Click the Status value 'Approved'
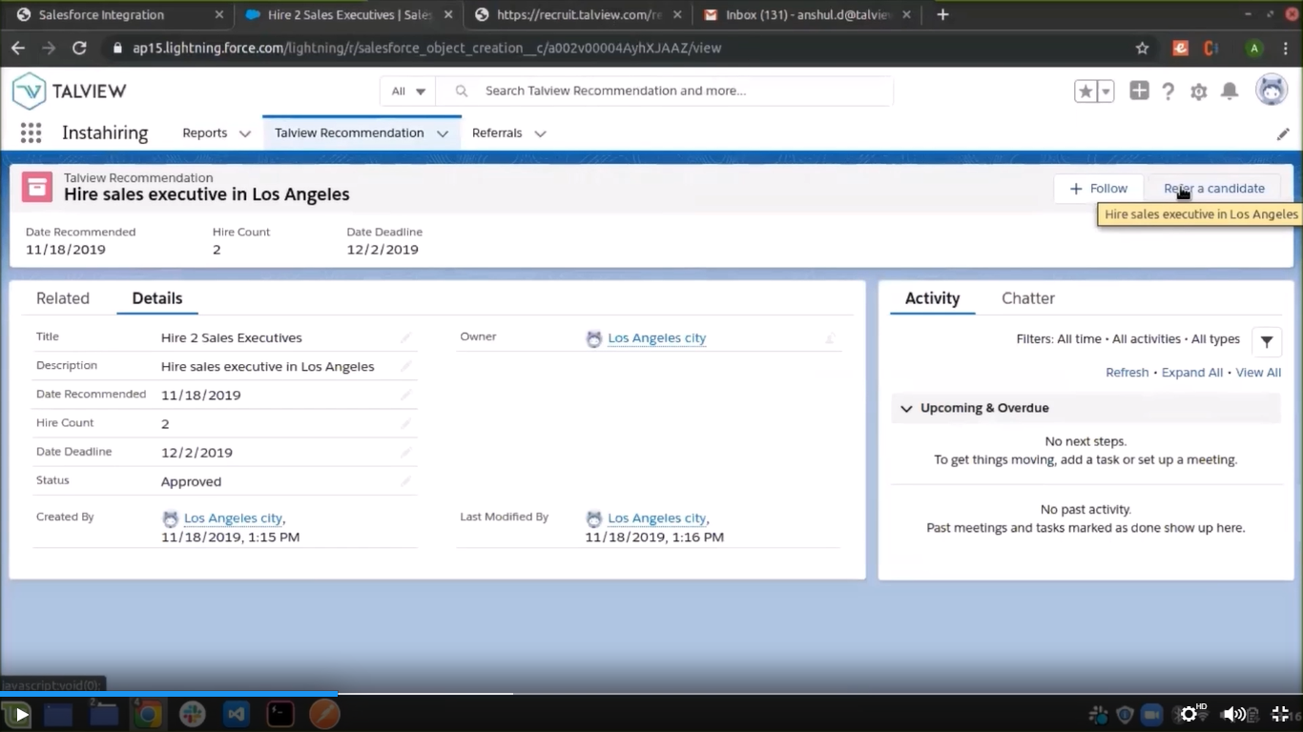The width and height of the screenshot is (1303, 732). click(191, 481)
